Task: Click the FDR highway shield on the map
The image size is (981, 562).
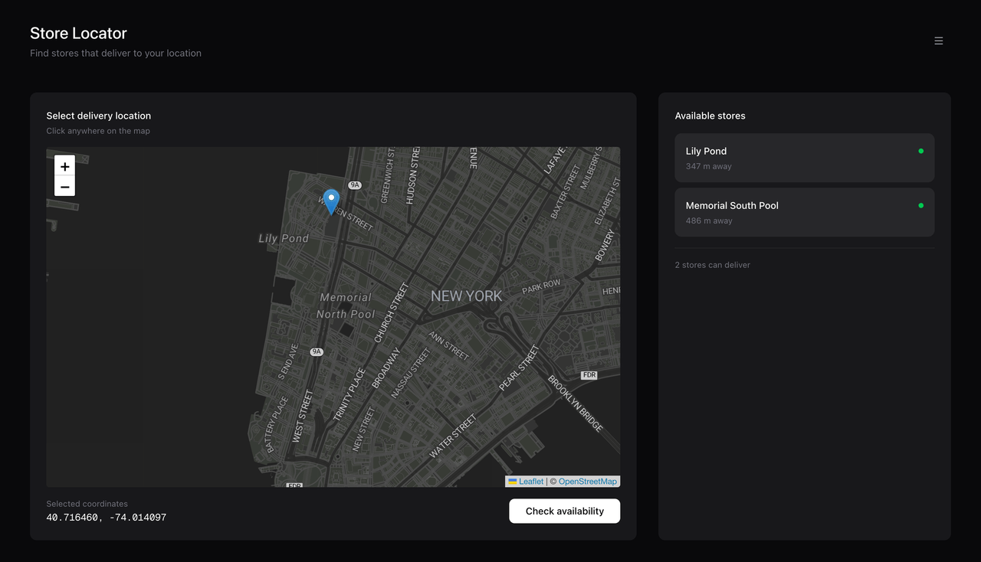Action: (589, 374)
